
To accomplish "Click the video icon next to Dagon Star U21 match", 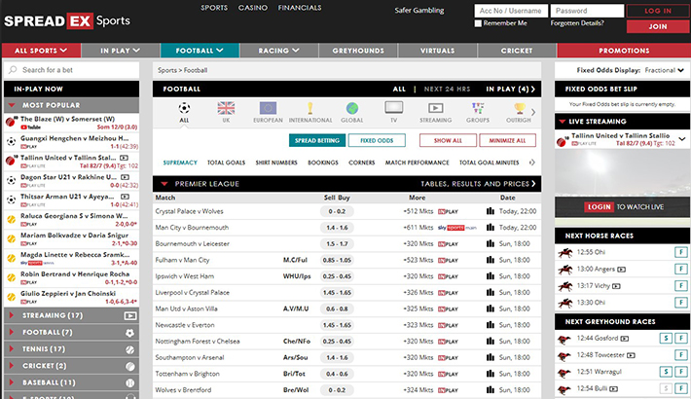I will click(x=126, y=177).
